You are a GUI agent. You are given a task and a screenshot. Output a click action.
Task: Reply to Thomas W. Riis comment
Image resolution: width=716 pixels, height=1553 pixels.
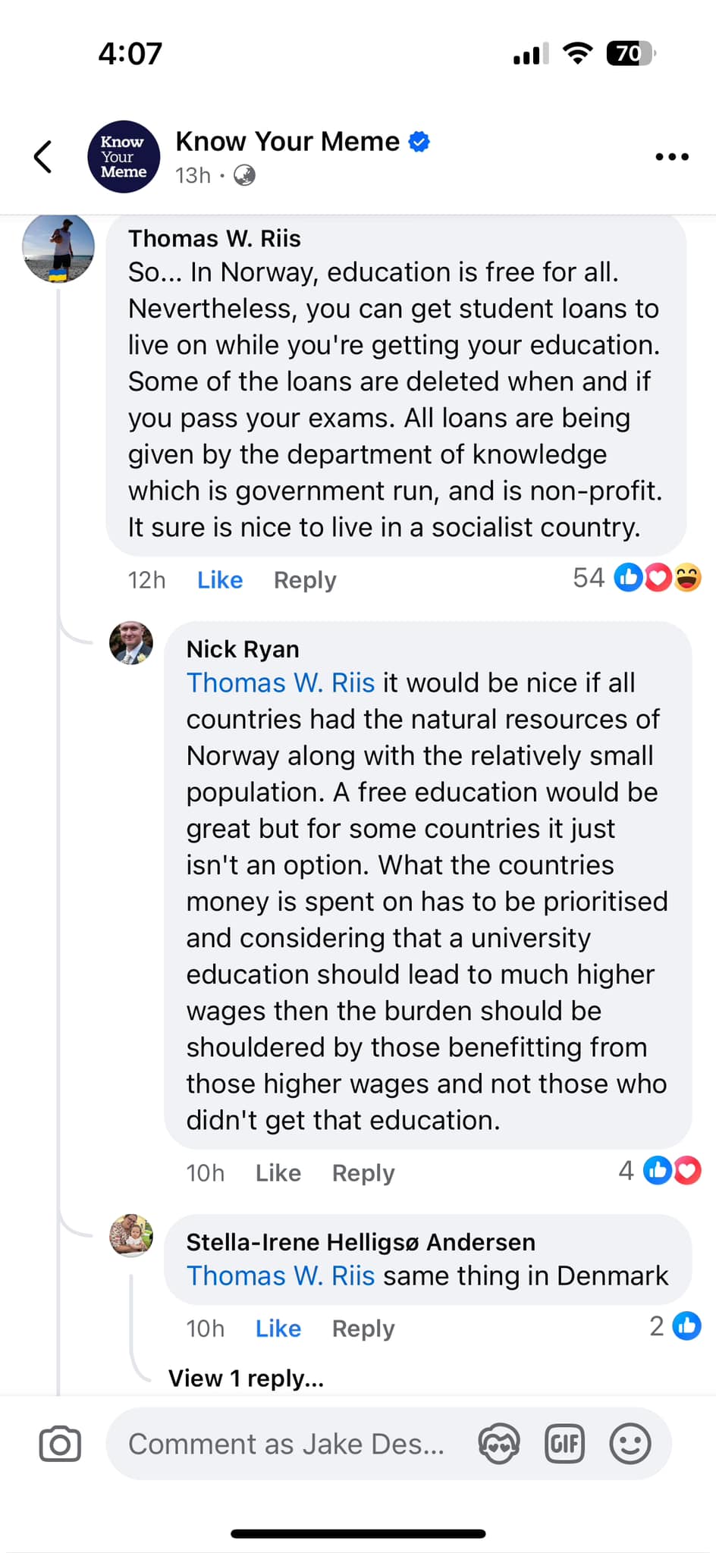click(305, 580)
